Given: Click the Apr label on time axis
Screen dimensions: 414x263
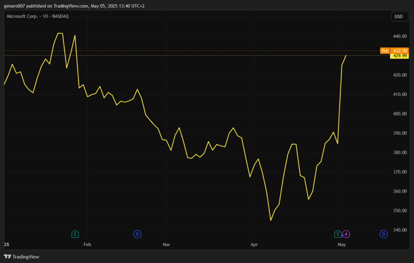Looking at the screenshot, I should pos(254,244).
